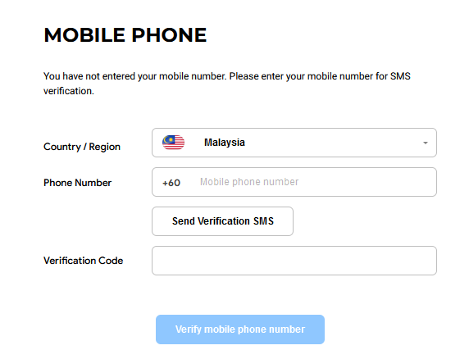Viewport: 469px width, 359px height.
Task: Focus the Mobile phone number field
Action: tap(294, 182)
